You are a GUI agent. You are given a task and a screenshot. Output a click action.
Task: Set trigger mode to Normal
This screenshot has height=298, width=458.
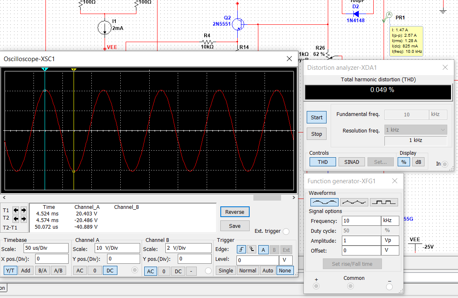[x=248, y=271]
